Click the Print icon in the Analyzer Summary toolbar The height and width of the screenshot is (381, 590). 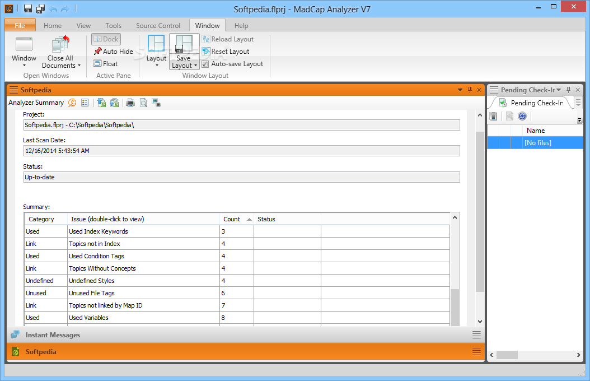(x=130, y=103)
